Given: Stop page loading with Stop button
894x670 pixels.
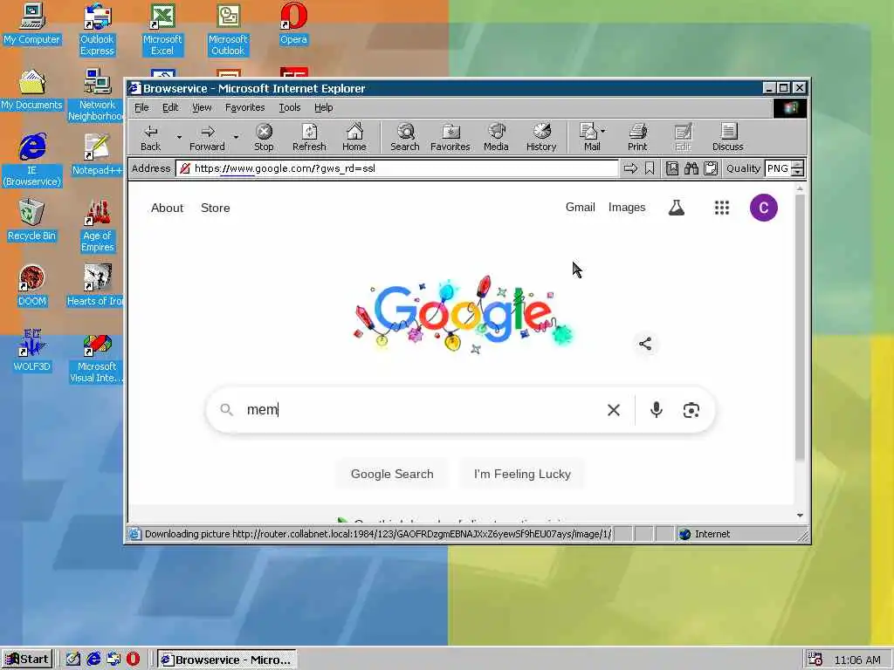Looking at the screenshot, I should [x=264, y=138].
